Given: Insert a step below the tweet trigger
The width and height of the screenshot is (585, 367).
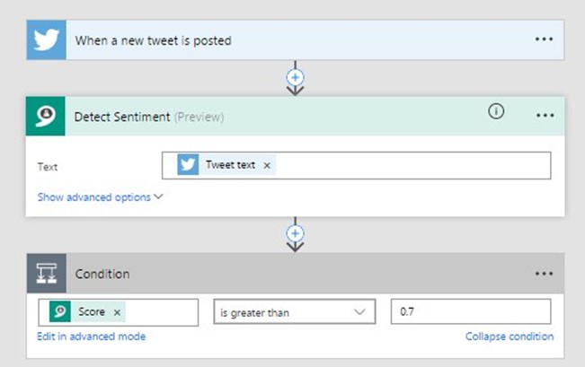Looking at the screenshot, I should coord(295,77).
